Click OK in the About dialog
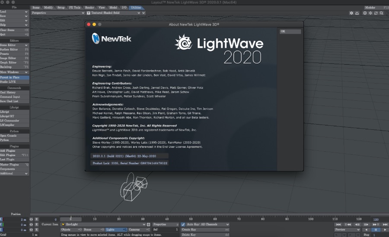389x237 pixels. tap(290, 31)
